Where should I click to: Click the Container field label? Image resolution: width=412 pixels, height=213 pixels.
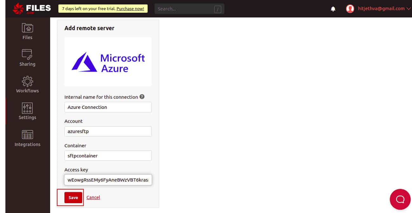[x=75, y=145]
